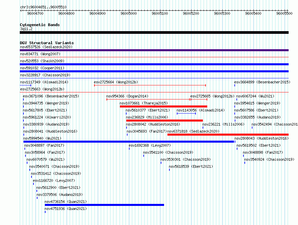This screenshot has width=298, height=225.
Task: Select the purple nsv6537526 variant bar
Action: (x=154, y=50)
